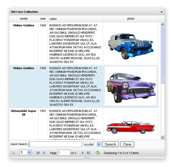The height and width of the screenshot is (167, 174).
Task: Open the red Oldsmobile car photo
Action: point(130,127)
